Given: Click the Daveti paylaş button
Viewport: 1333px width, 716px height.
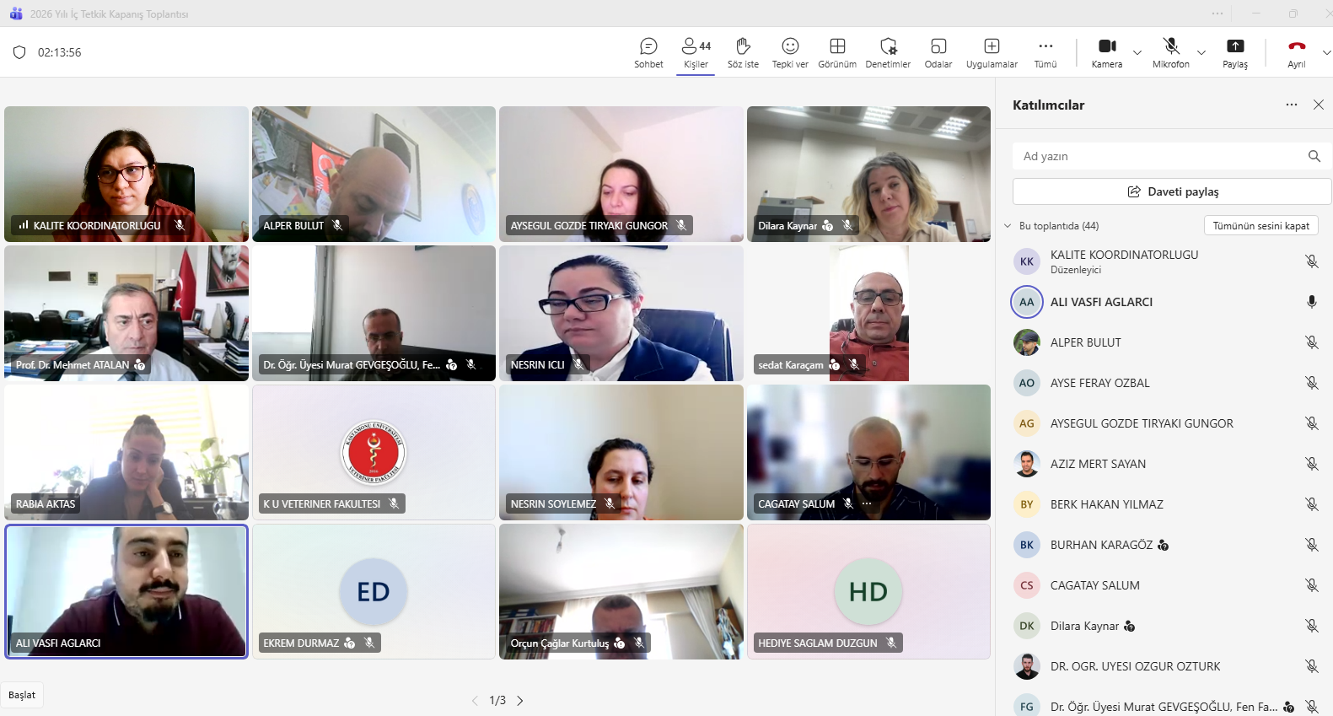Looking at the screenshot, I should tap(1172, 191).
